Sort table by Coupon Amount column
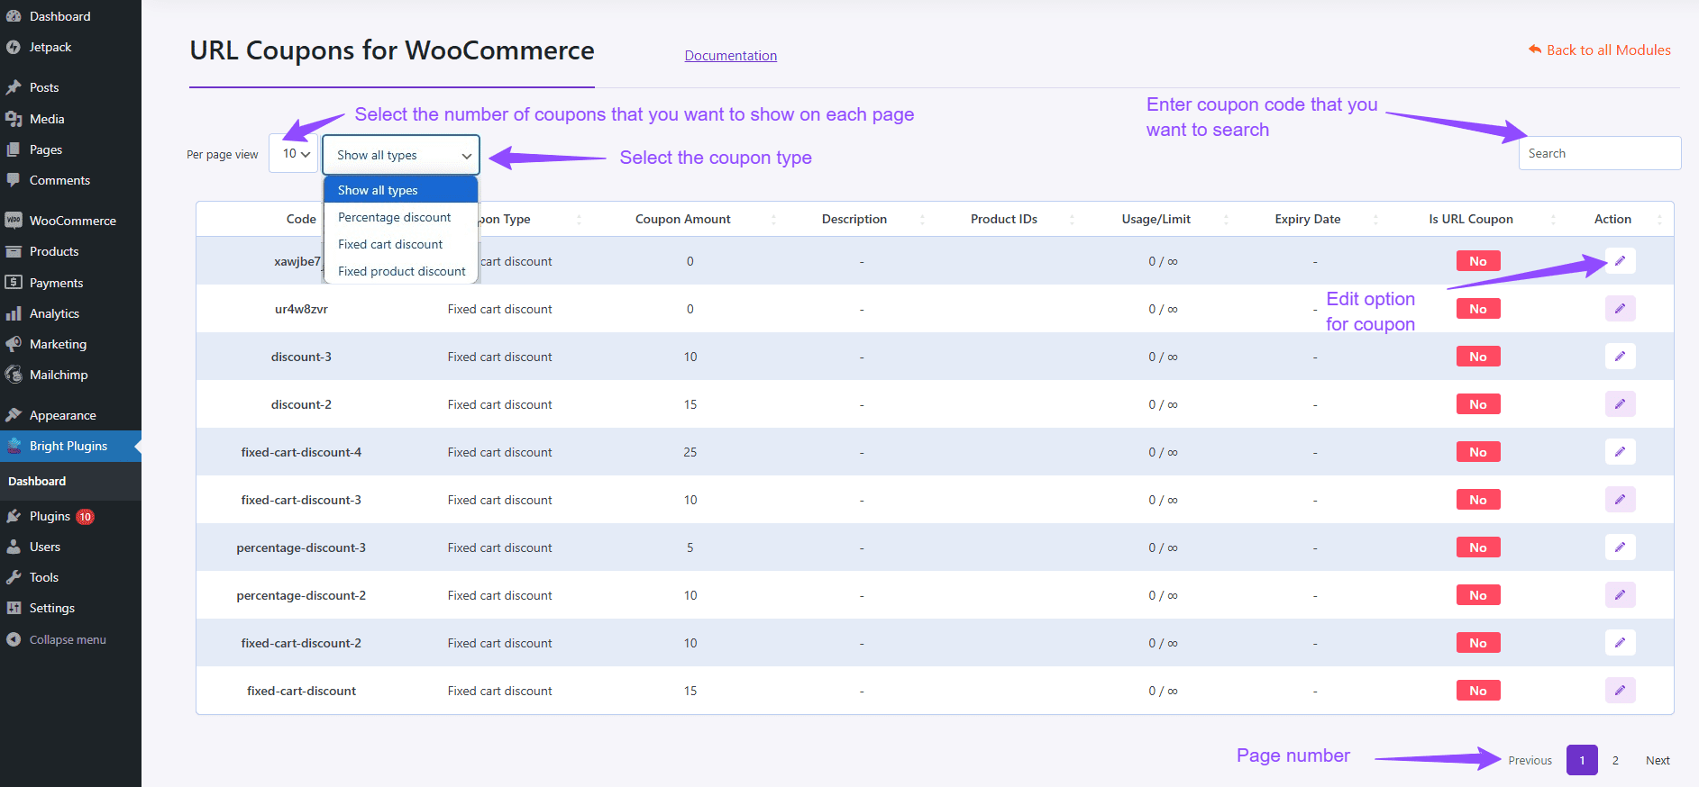Screen dimensions: 1699x787 pos(682,219)
